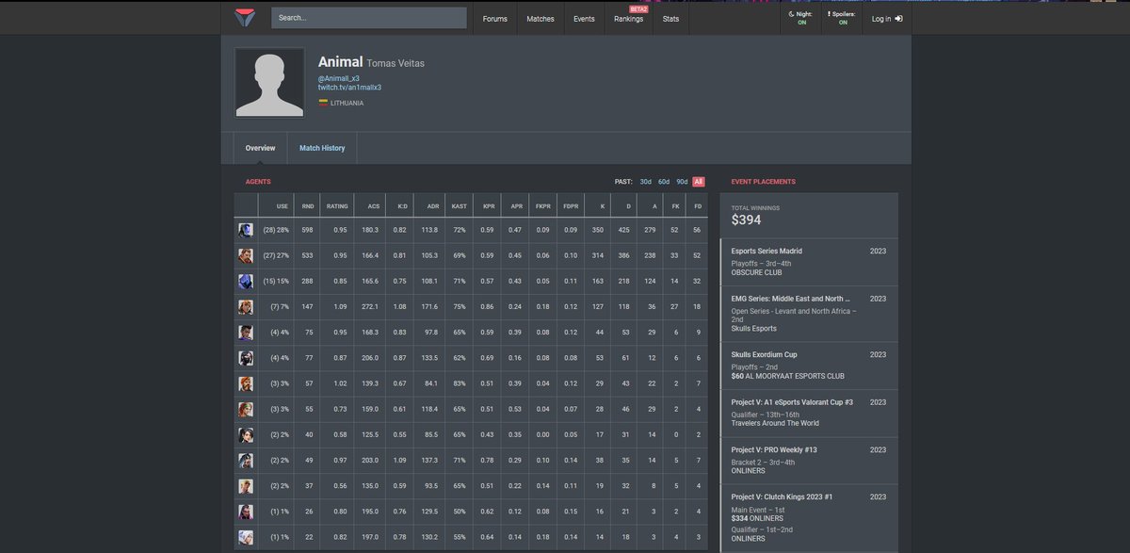Image resolution: width=1130 pixels, height=553 pixels.
Task: Click the real name Tomas Veltas
Action: tap(395, 63)
